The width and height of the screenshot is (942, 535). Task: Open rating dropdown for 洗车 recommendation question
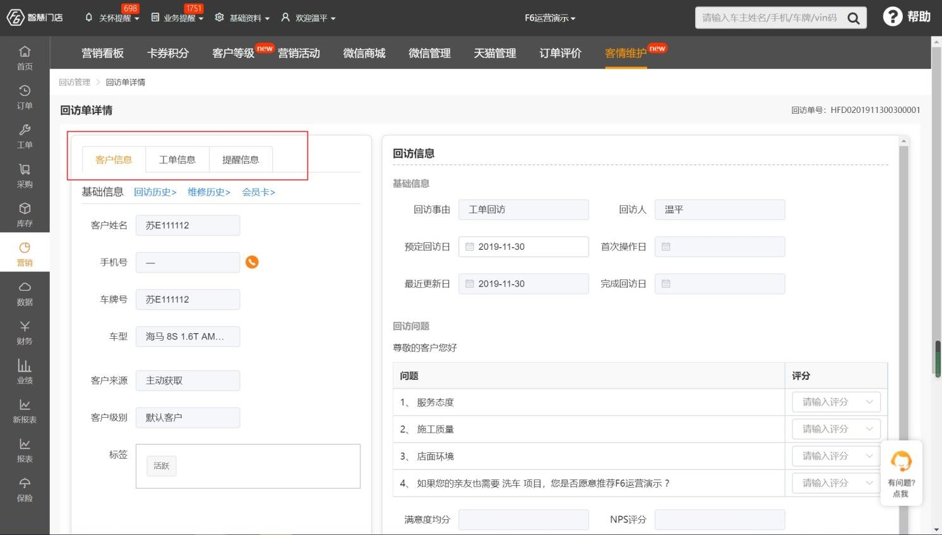coord(836,483)
